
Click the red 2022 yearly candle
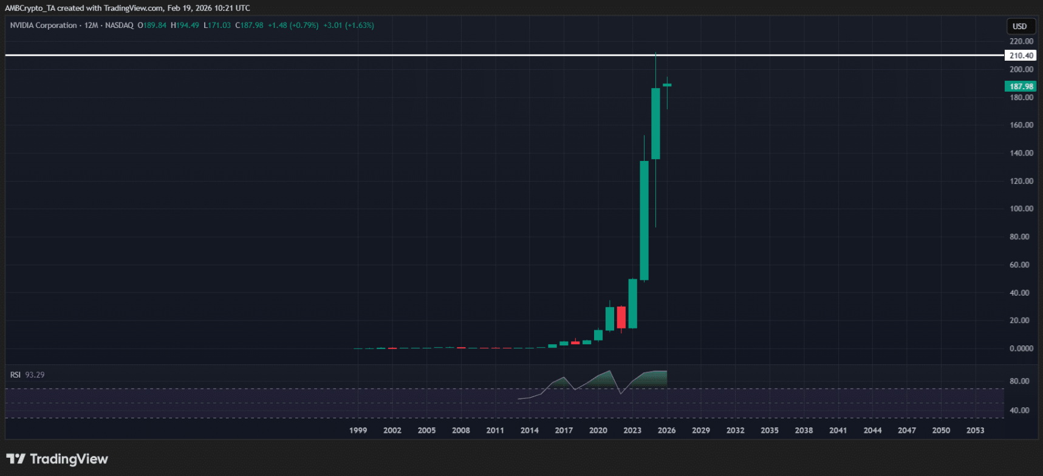tap(621, 317)
